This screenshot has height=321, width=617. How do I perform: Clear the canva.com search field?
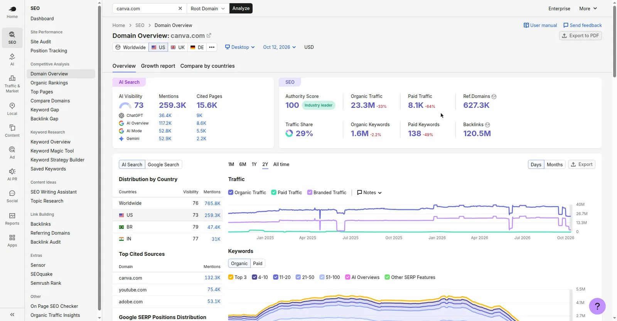point(180,8)
